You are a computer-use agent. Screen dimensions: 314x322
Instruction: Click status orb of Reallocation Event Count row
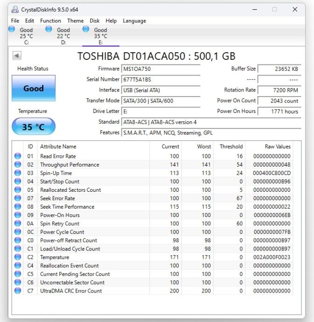(x=18, y=266)
